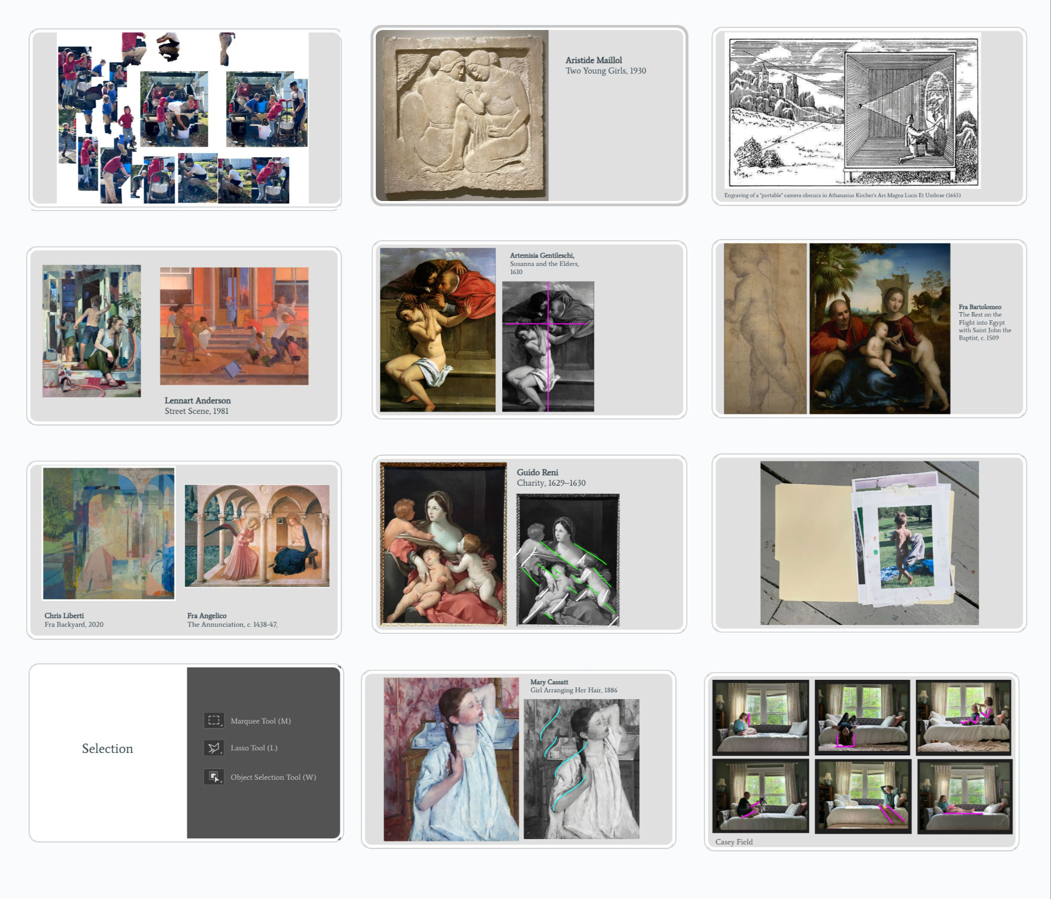
Task: Select the grayscale Susanna image with magenta lines
Action: [x=548, y=346]
